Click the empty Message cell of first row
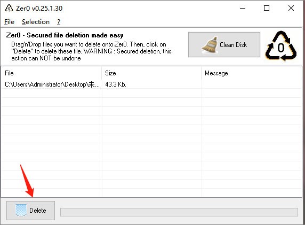Viewport: 305px width, 225px height. pos(251,84)
